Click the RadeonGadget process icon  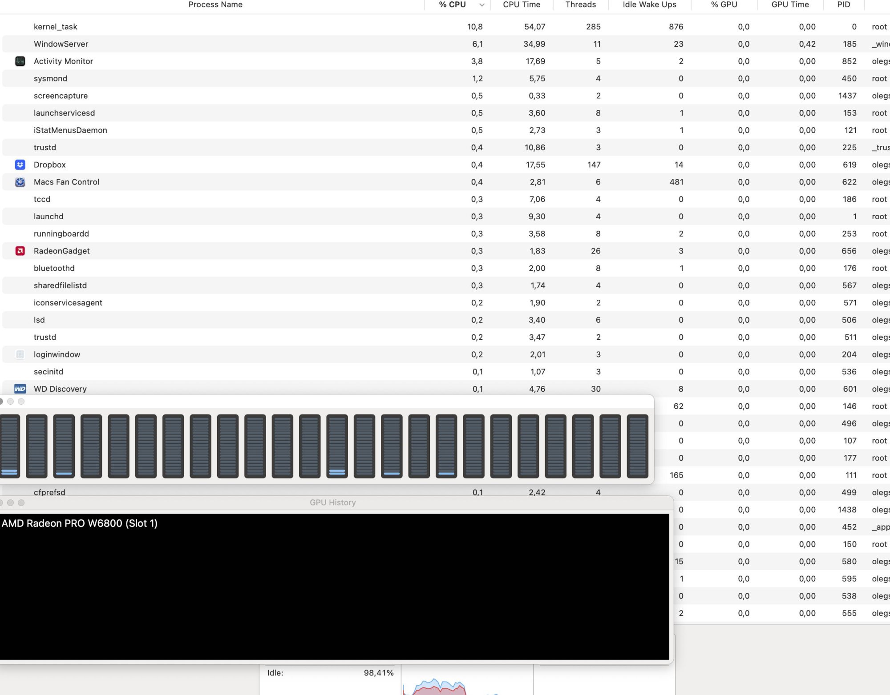(x=20, y=251)
